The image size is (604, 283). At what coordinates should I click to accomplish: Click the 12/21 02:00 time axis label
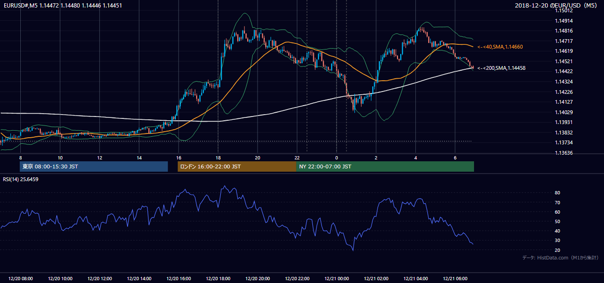376,279
